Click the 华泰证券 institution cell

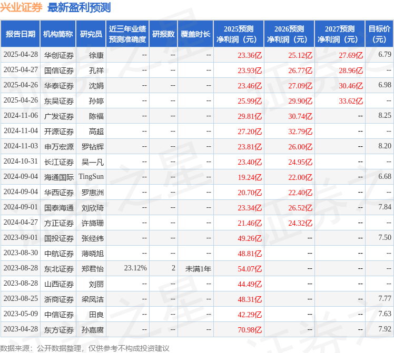click(x=59, y=86)
